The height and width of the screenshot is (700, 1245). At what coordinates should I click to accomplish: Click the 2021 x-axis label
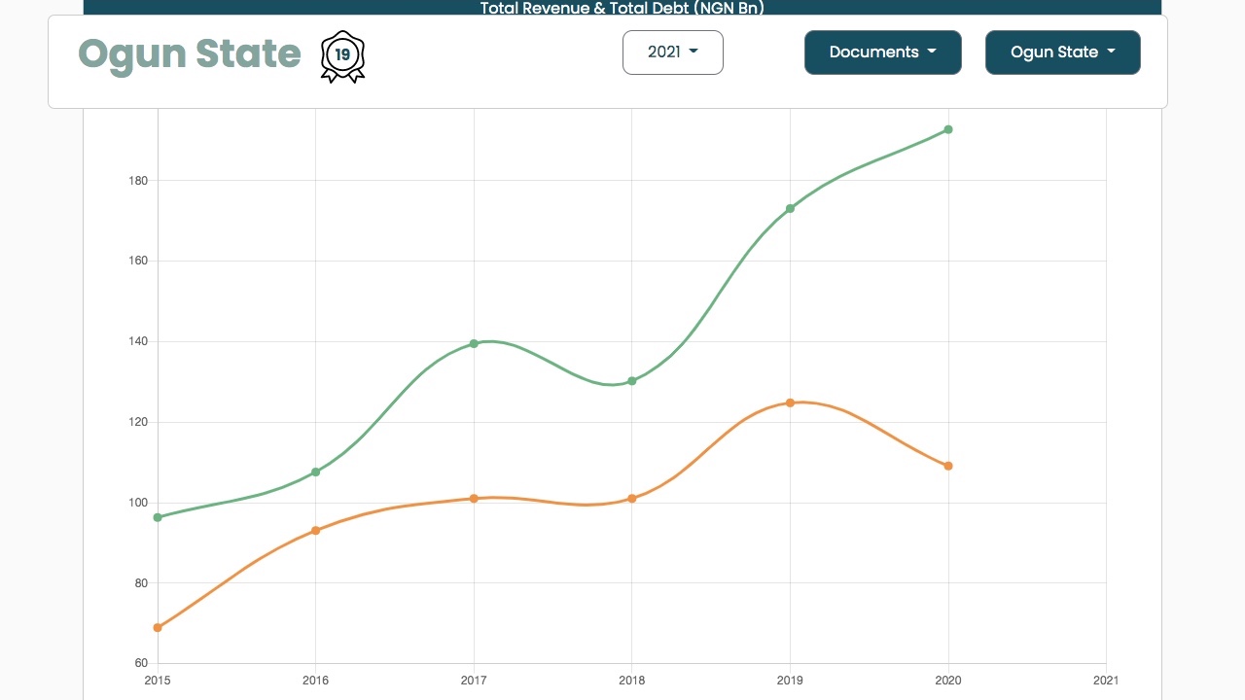(1106, 681)
